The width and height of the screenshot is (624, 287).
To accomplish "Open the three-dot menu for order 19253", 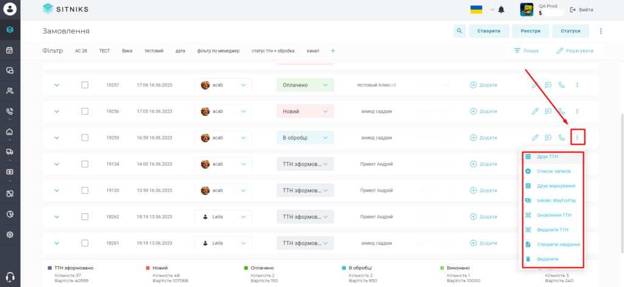I will pos(578,138).
